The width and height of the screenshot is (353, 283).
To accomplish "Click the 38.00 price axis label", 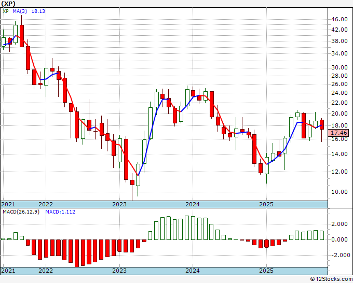I will click(340, 41).
